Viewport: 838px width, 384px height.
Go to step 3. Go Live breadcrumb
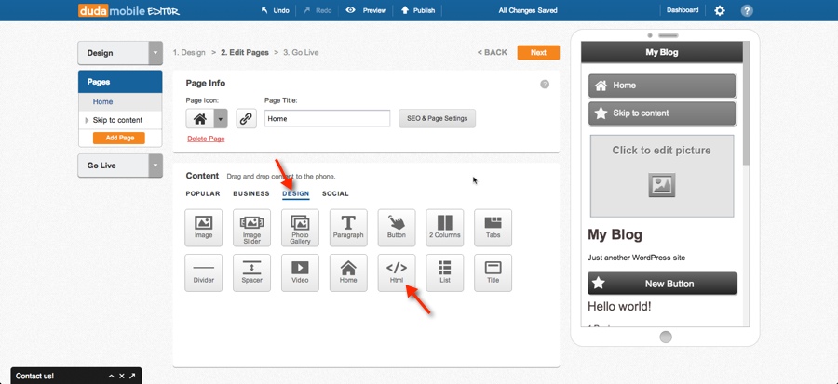tap(301, 52)
